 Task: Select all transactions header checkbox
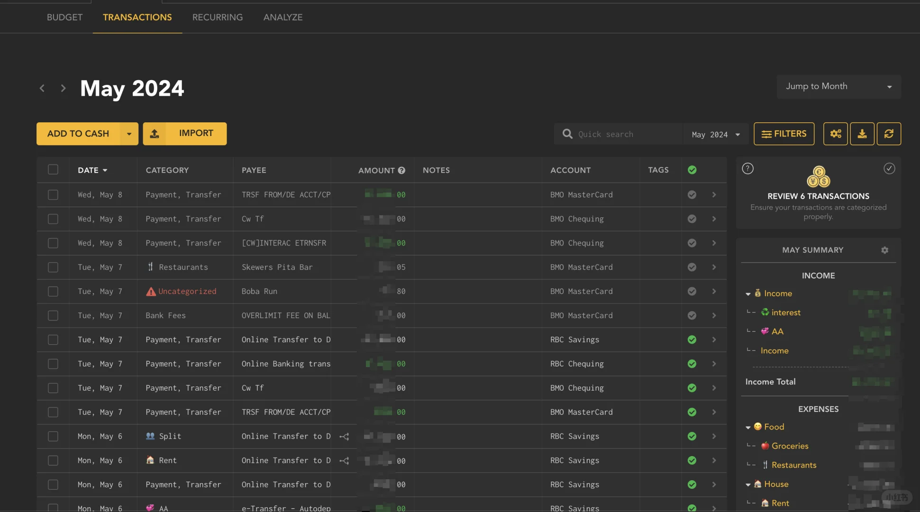(x=53, y=170)
